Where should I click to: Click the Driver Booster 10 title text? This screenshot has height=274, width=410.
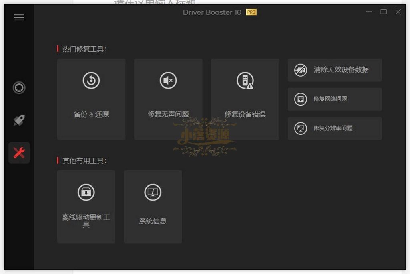click(x=212, y=12)
